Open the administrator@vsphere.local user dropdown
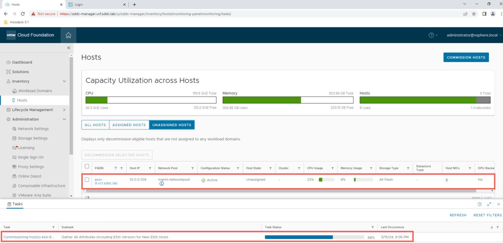 pyautogui.click(x=474, y=35)
